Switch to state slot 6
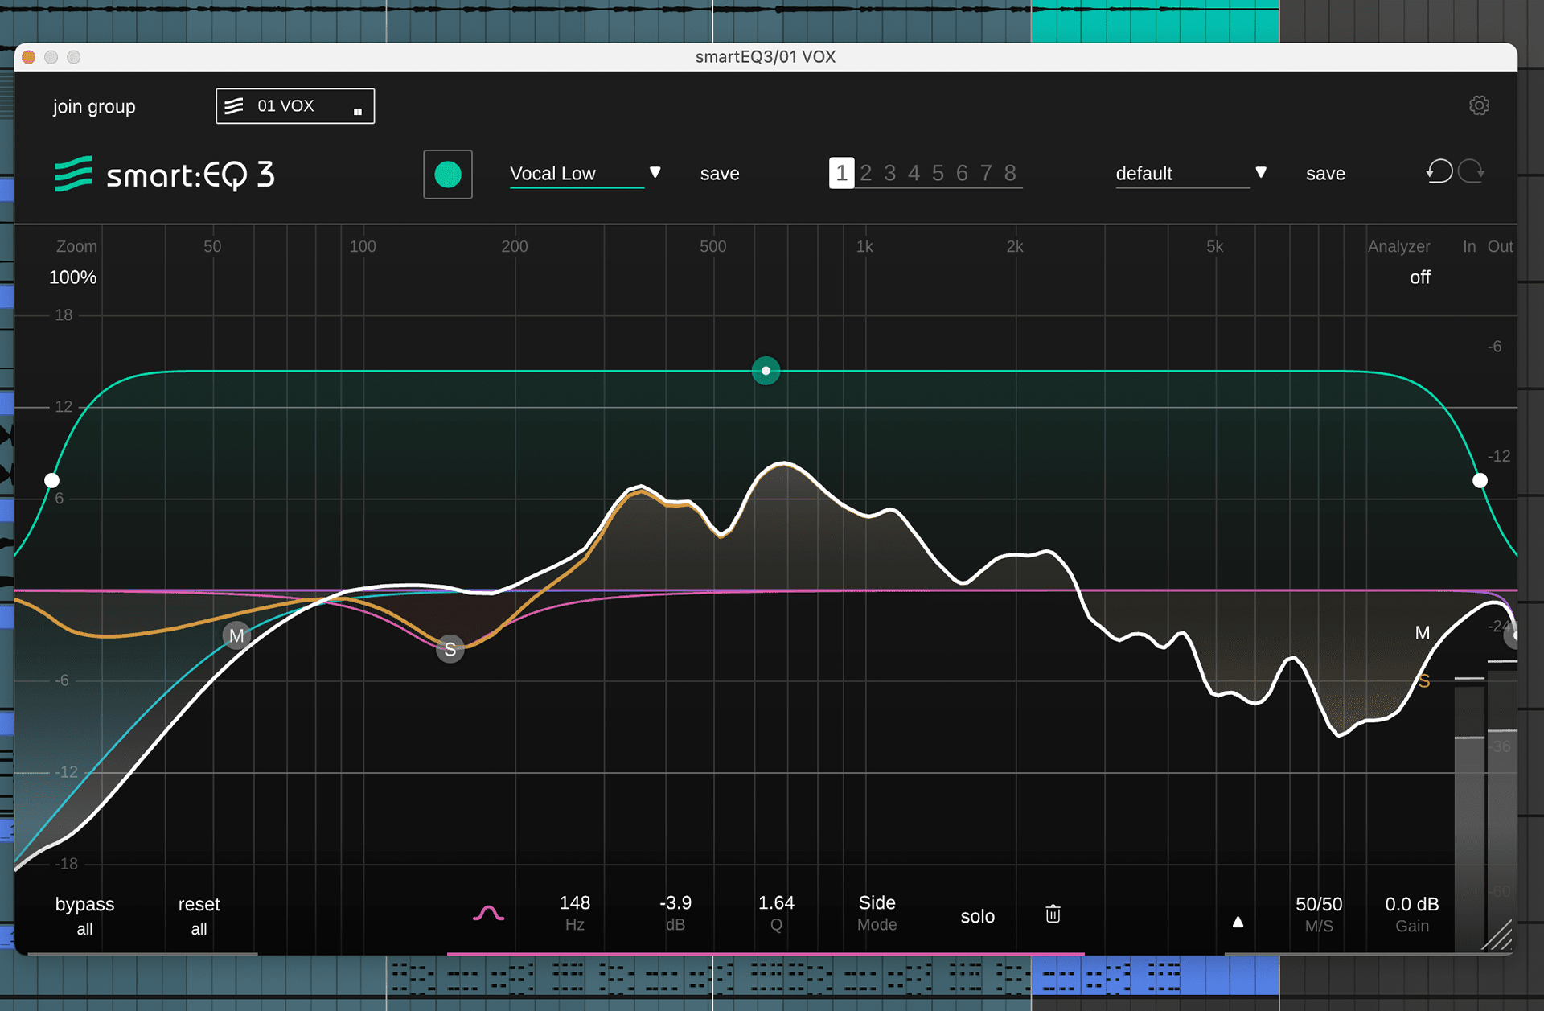The height and width of the screenshot is (1011, 1544). pyautogui.click(x=963, y=173)
